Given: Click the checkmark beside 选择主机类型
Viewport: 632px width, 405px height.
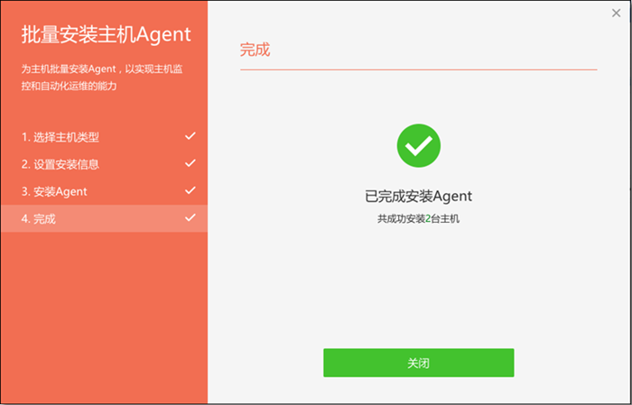Looking at the screenshot, I should 190,136.
